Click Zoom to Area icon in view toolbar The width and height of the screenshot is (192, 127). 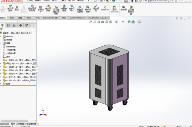[94, 22]
